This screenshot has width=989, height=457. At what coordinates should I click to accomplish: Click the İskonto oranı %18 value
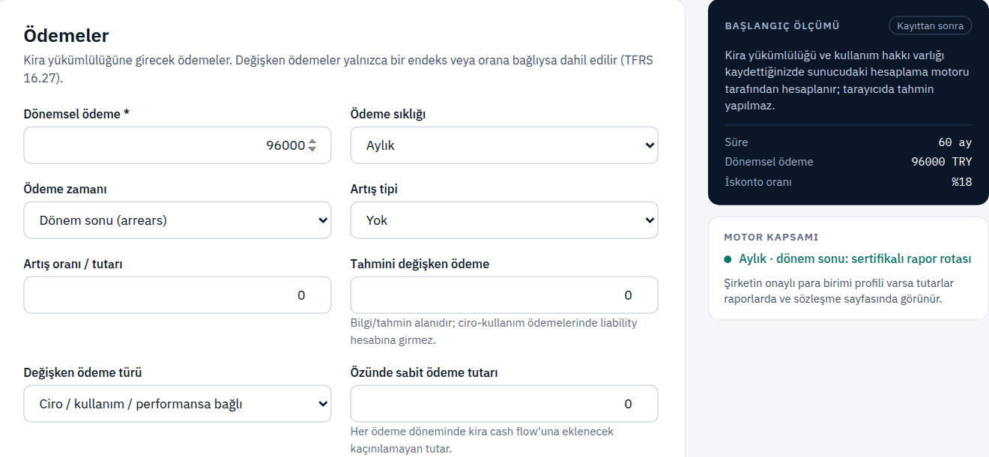(962, 182)
